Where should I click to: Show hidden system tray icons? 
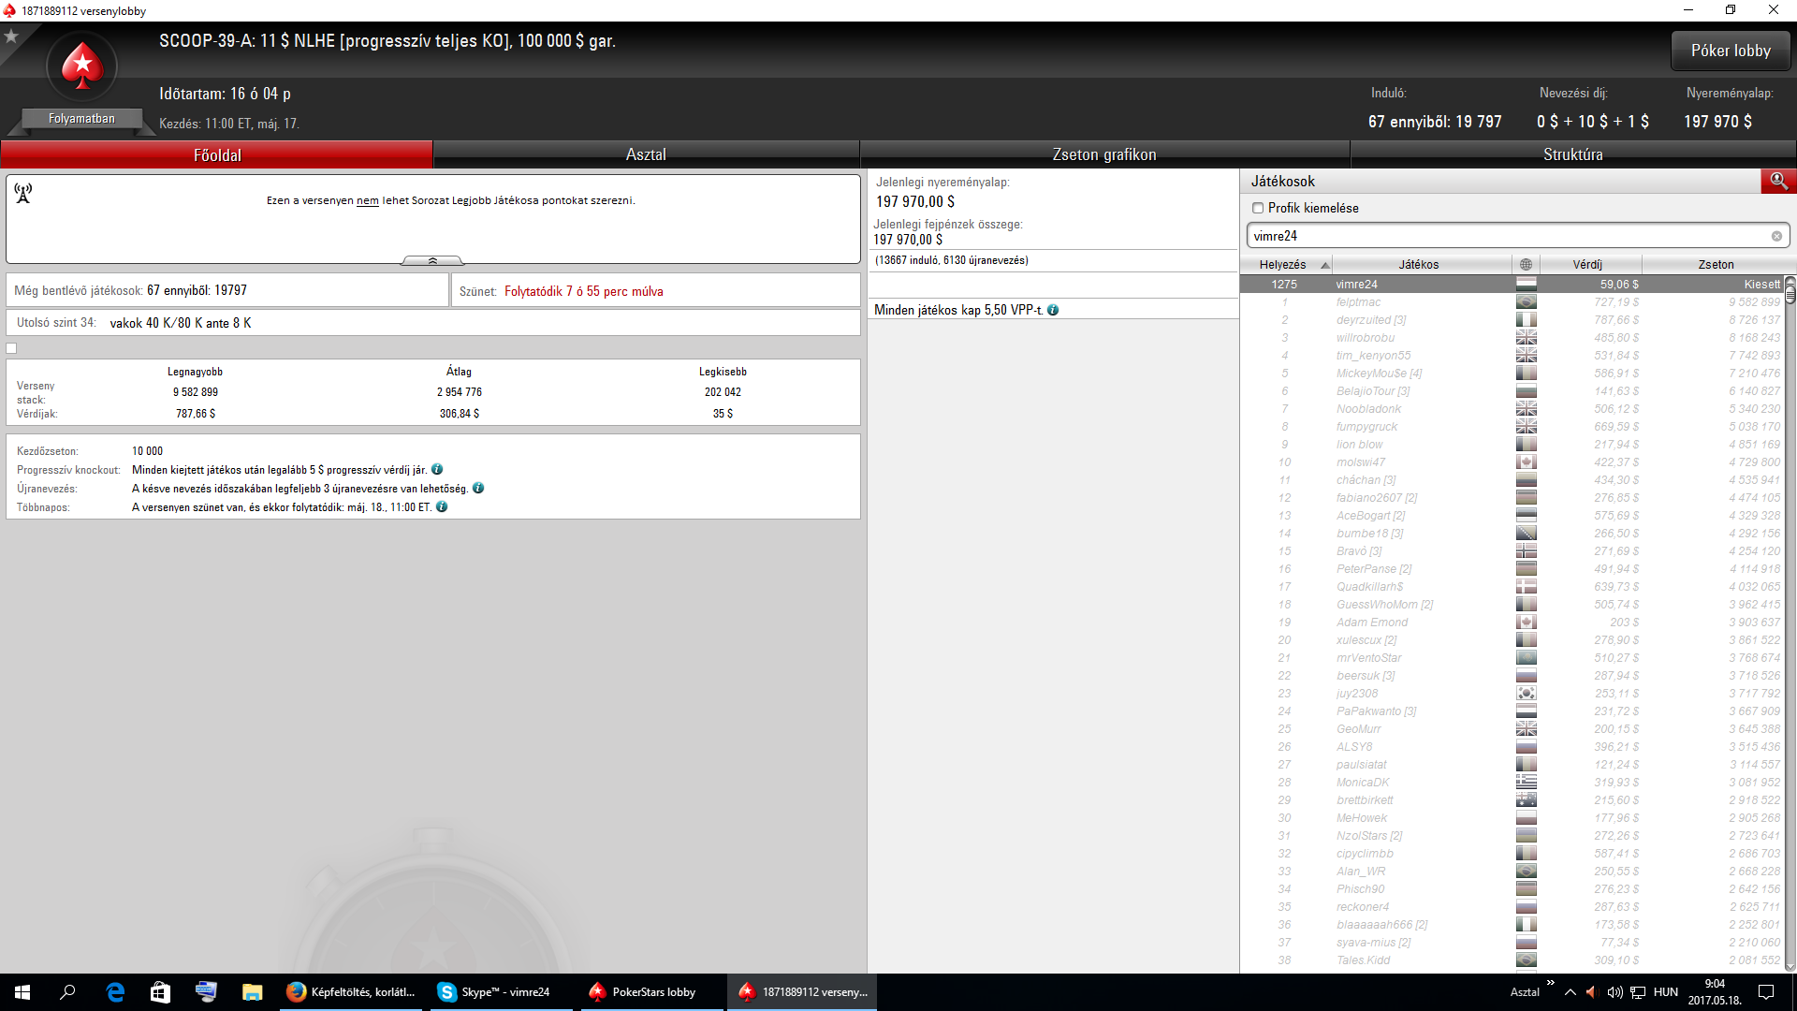pyautogui.click(x=1571, y=992)
